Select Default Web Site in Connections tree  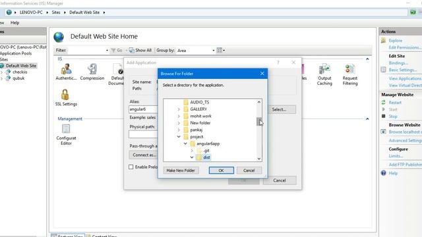click(x=21, y=66)
